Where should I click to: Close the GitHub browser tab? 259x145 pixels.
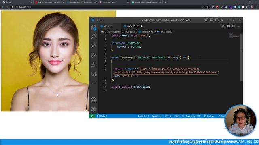32,2
